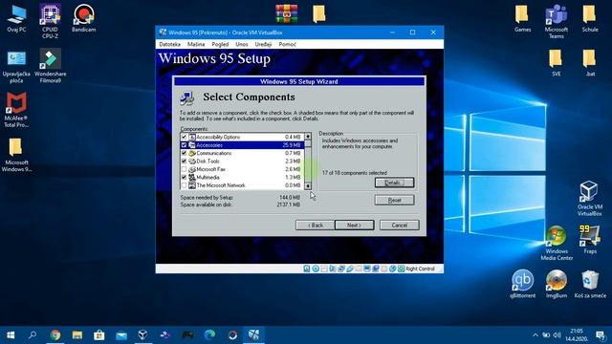
Task: Click the Details button
Action: (x=394, y=183)
